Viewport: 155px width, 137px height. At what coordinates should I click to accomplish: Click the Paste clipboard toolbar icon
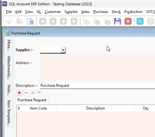click(x=30, y=21)
